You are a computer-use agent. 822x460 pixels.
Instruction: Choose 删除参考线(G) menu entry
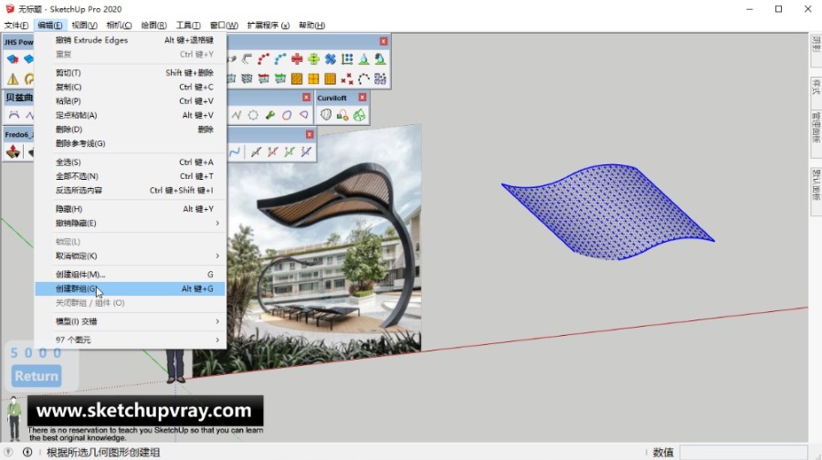pyautogui.click(x=130, y=143)
